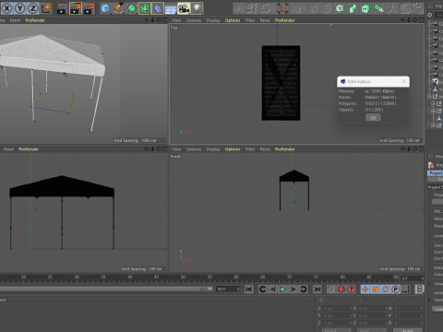
Task: Play the animation forwards
Action: [x=282, y=290]
